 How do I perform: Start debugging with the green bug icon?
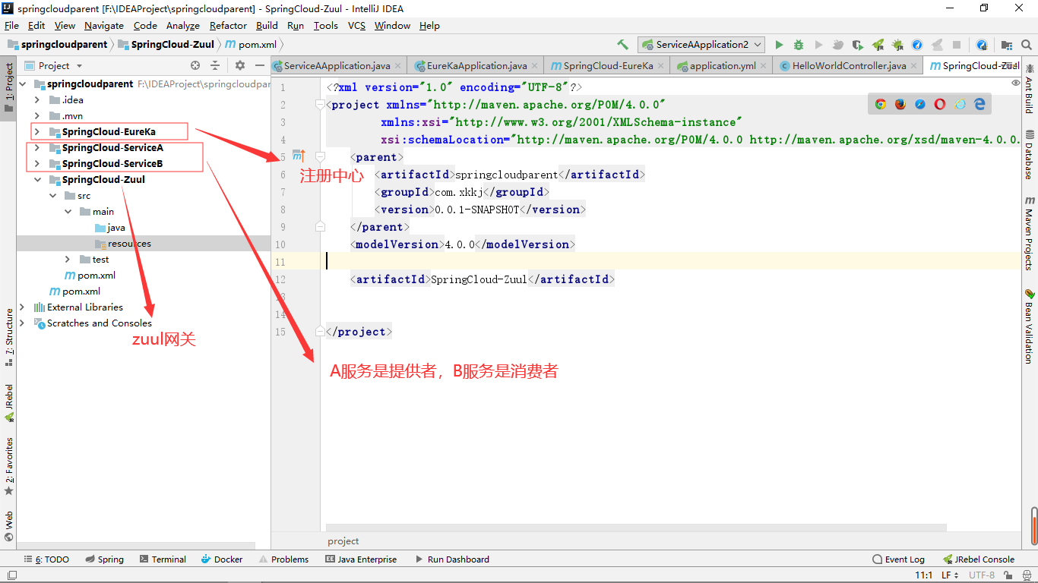(799, 45)
